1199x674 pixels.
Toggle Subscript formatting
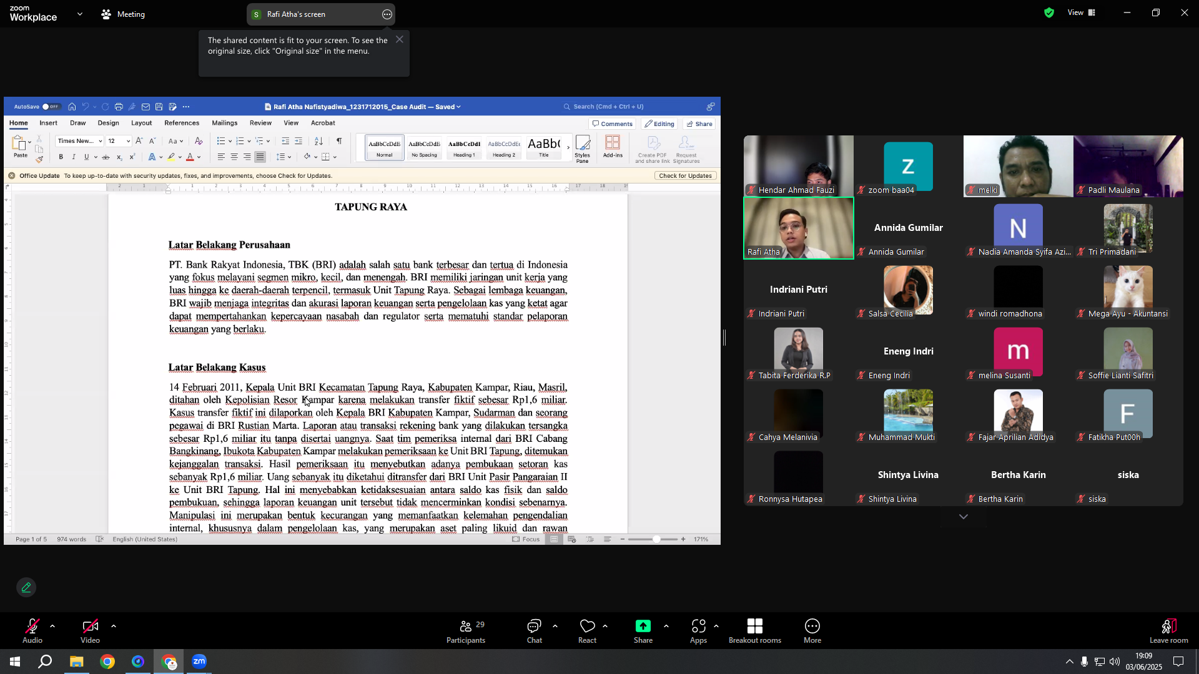coord(119,157)
